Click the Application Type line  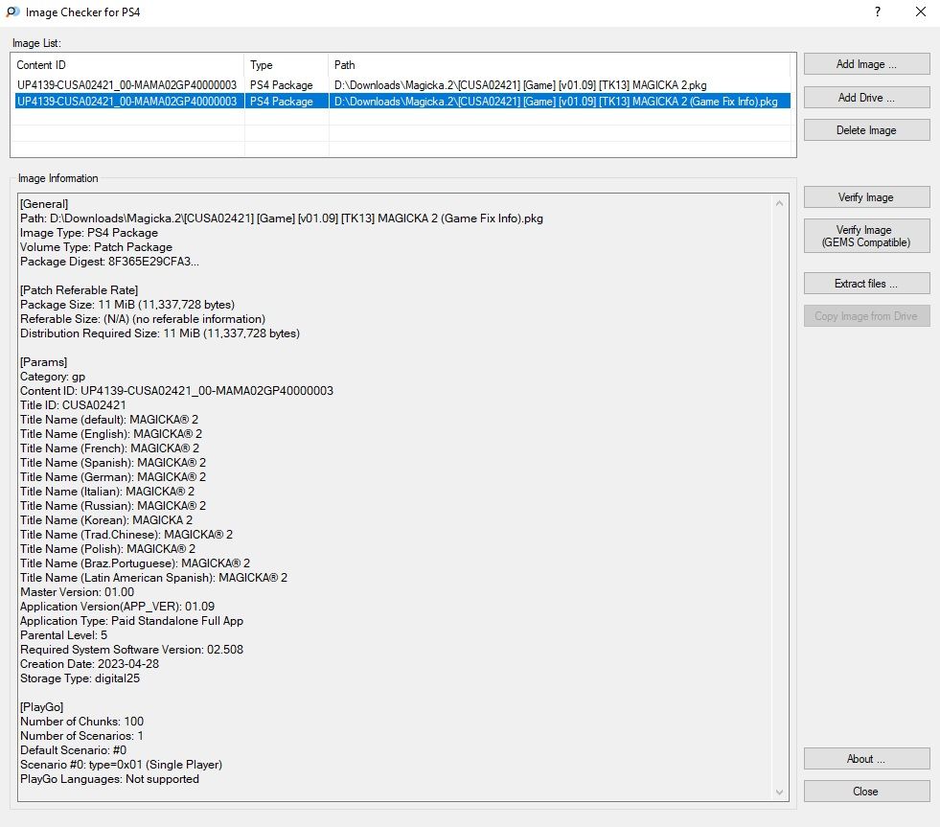(x=131, y=621)
